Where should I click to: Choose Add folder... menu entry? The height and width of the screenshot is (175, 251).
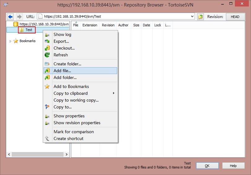(x=80, y=77)
